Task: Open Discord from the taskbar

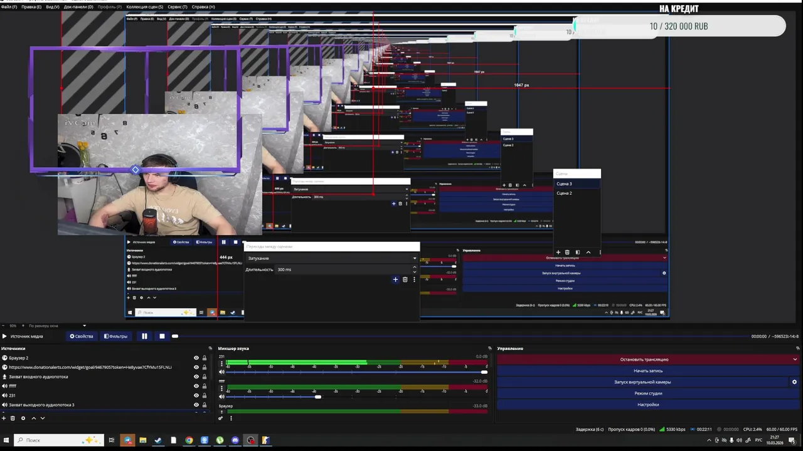Action: pyautogui.click(x=235, y=440)
